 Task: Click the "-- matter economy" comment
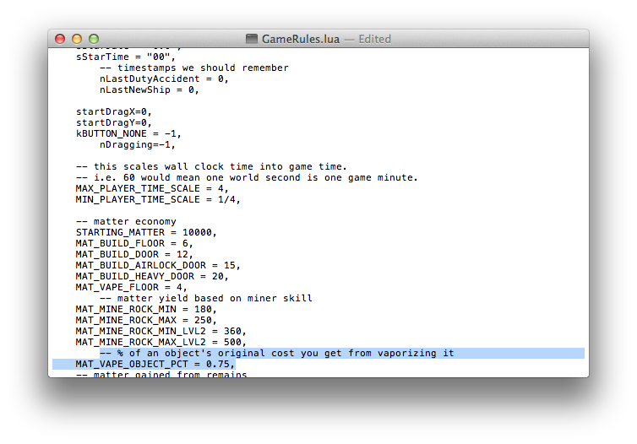[x=125, y=221]
